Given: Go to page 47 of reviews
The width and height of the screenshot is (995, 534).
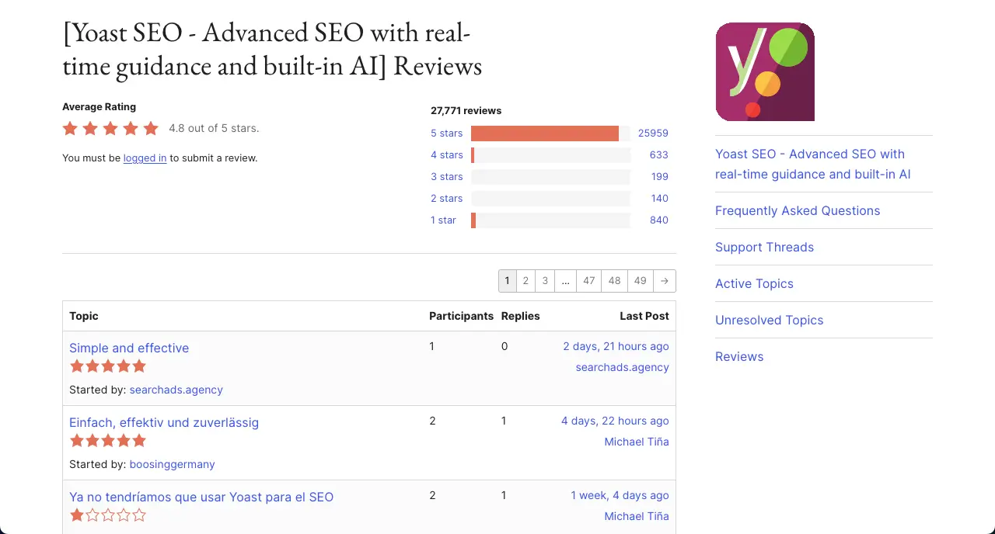Looking at the screenshot, I should pyautogui.click(x=588, y=280).
